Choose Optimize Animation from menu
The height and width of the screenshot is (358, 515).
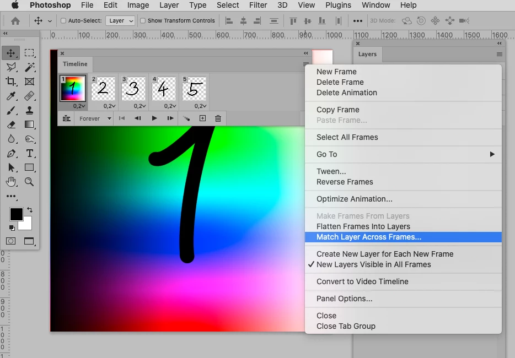(x=403, y=199)
